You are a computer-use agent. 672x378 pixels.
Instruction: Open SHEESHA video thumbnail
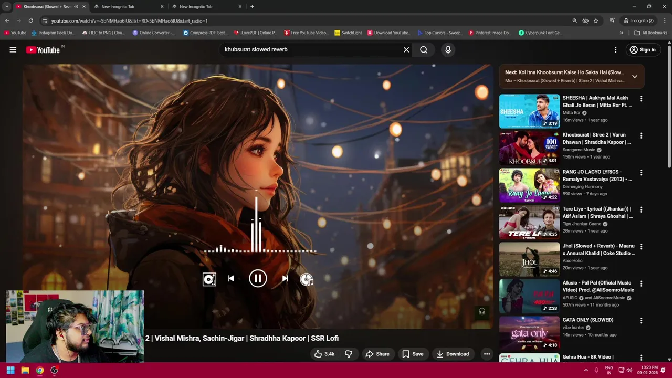(x=529, y=111)
